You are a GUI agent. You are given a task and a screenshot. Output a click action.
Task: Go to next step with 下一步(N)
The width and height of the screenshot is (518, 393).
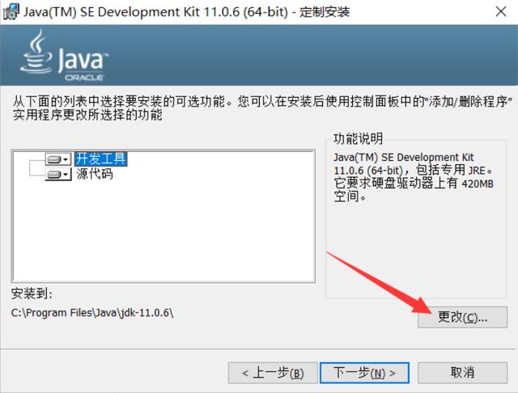364,373
